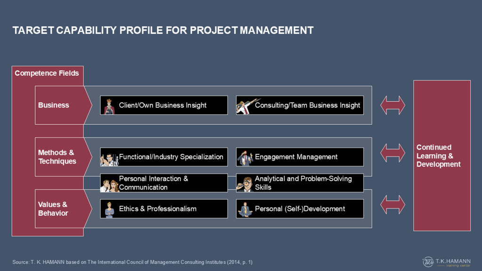Screen dimensions: 482x271
Task: Click the slide title about Target Capability Profile
Action: point(163,31)
